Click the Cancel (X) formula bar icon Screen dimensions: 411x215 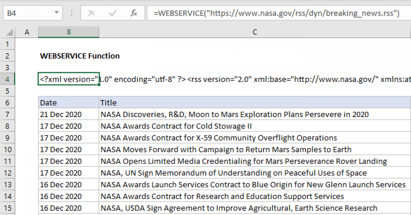[x=91, y=13]
